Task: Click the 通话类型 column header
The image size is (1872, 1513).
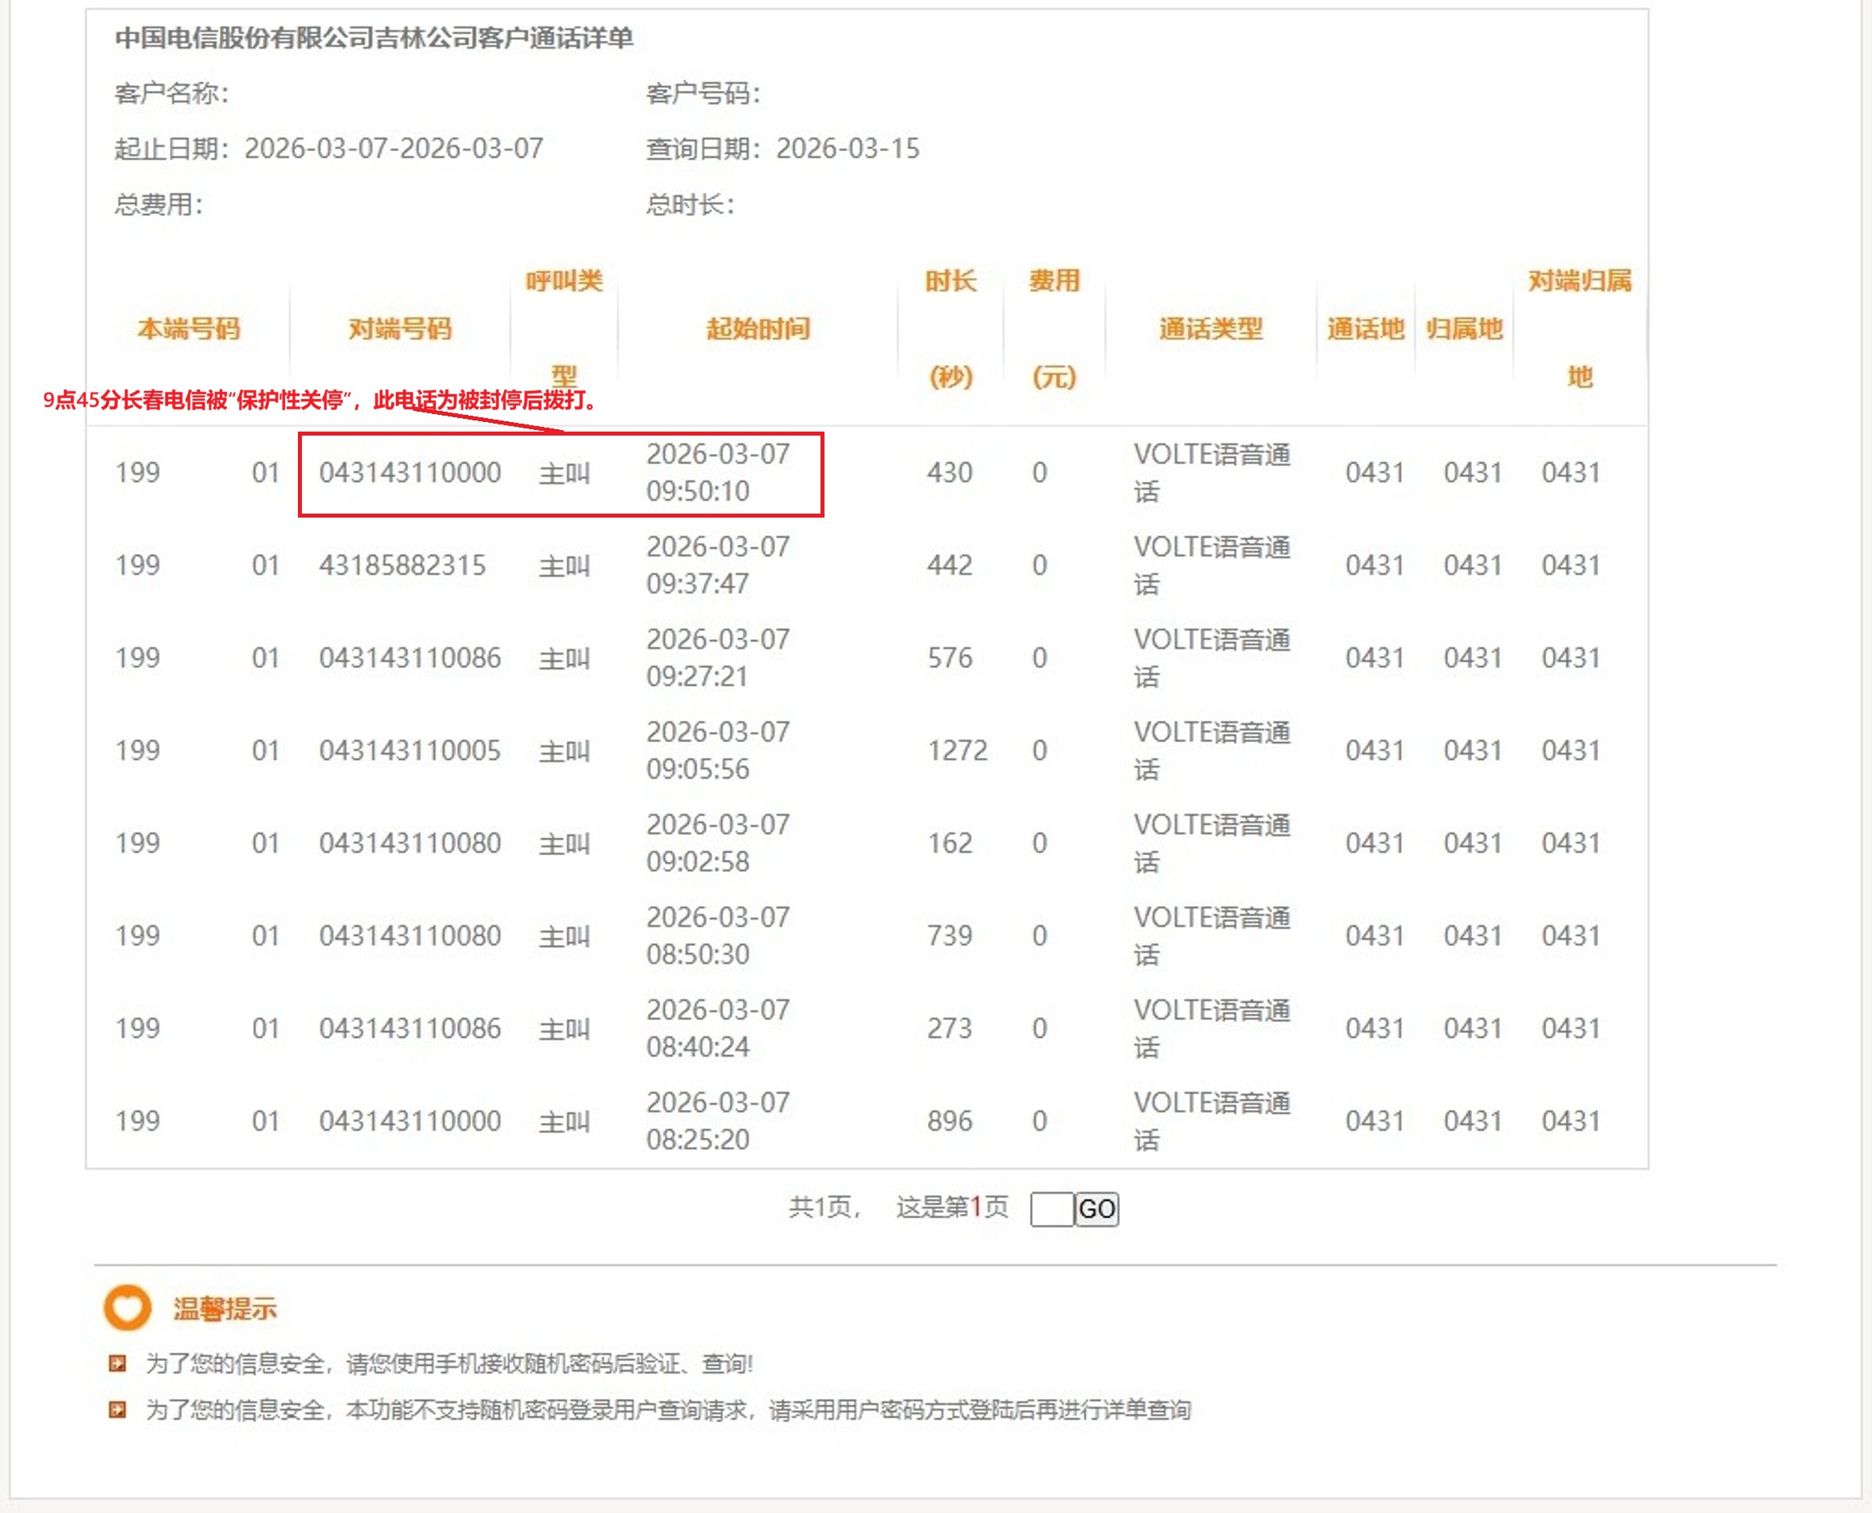Action: click(x=1211, y=329)
